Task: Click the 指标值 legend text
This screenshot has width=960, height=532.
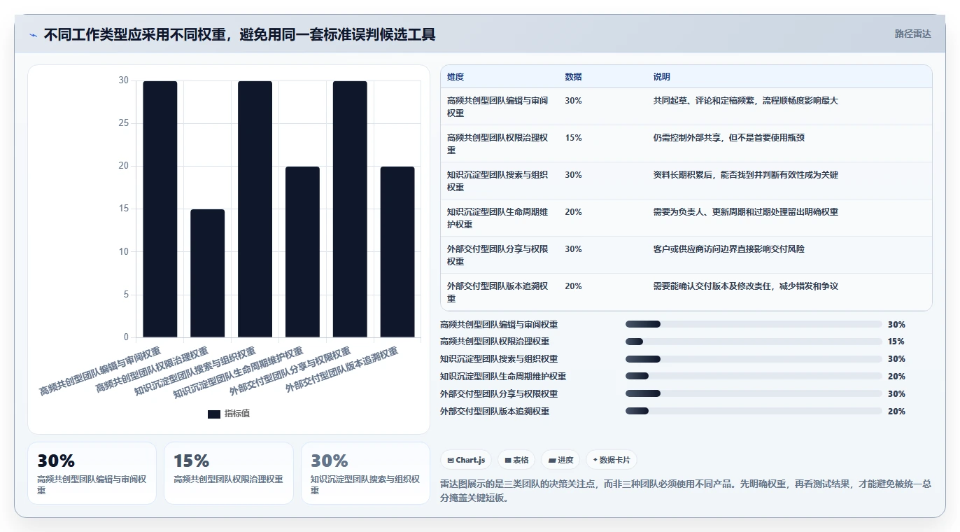Action: pos(237,414)
